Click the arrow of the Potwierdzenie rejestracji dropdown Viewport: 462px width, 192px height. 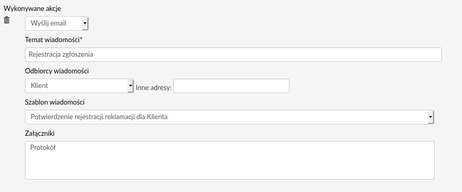pos(431,117)
